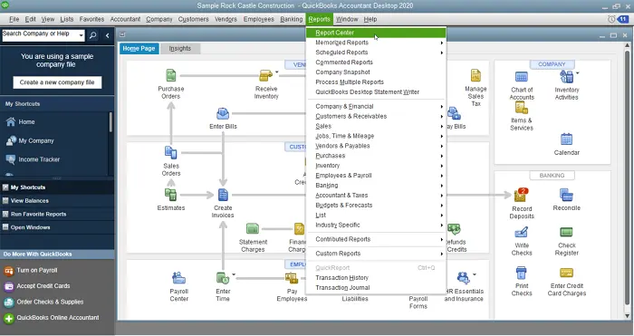This screenshot has height=336, width=634.
Task: Click the Print Checks icon
Action: pos(521,273)
